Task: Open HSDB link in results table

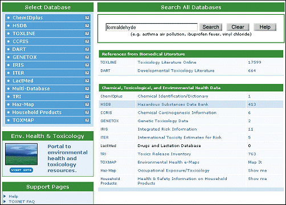Action: (x=105, y=104)
